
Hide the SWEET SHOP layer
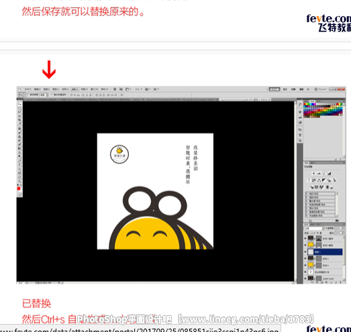(x=305, y=278)
